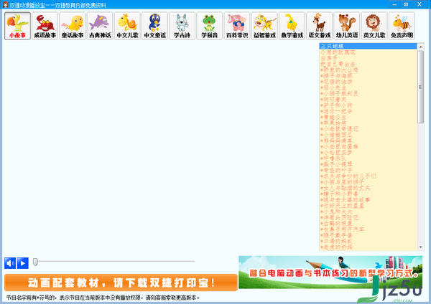
Task: Open the 融合电脑动画与书本练习 ad banner
Action: [x=330, y=272]
